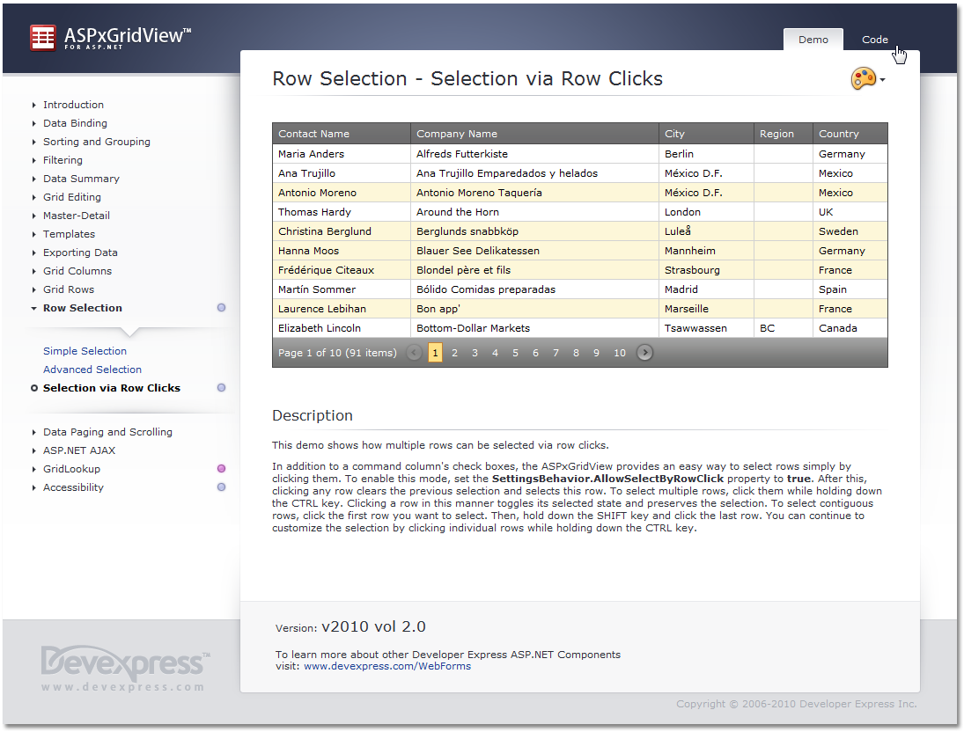
Task: Visit the www.devexpress.com/WebForms link
Action: pos(386,667)
